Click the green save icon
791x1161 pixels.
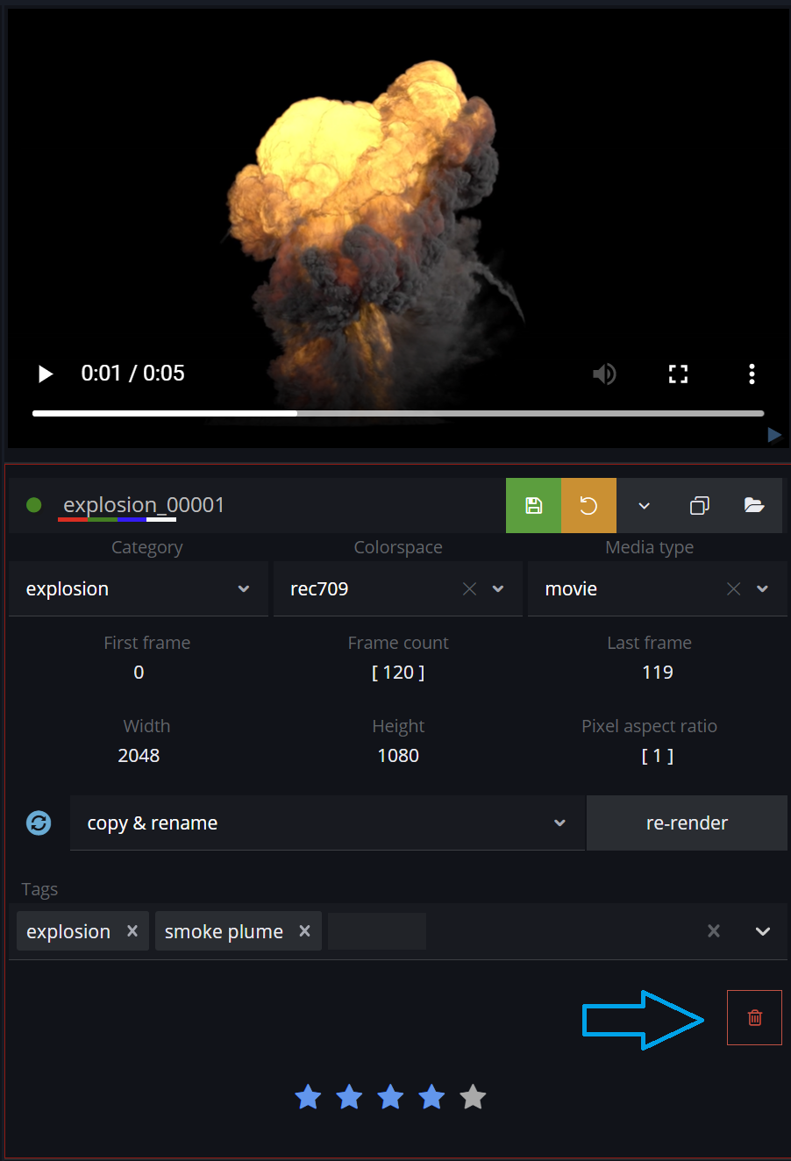point(533,505)
